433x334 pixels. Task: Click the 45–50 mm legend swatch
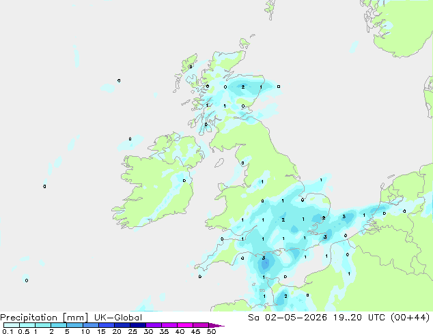(x=201, y=325)
